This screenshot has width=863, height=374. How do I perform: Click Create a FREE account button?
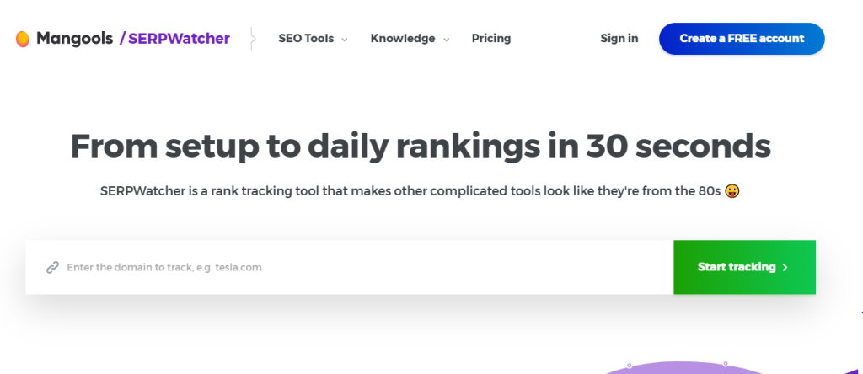click(x=742, y=39)
